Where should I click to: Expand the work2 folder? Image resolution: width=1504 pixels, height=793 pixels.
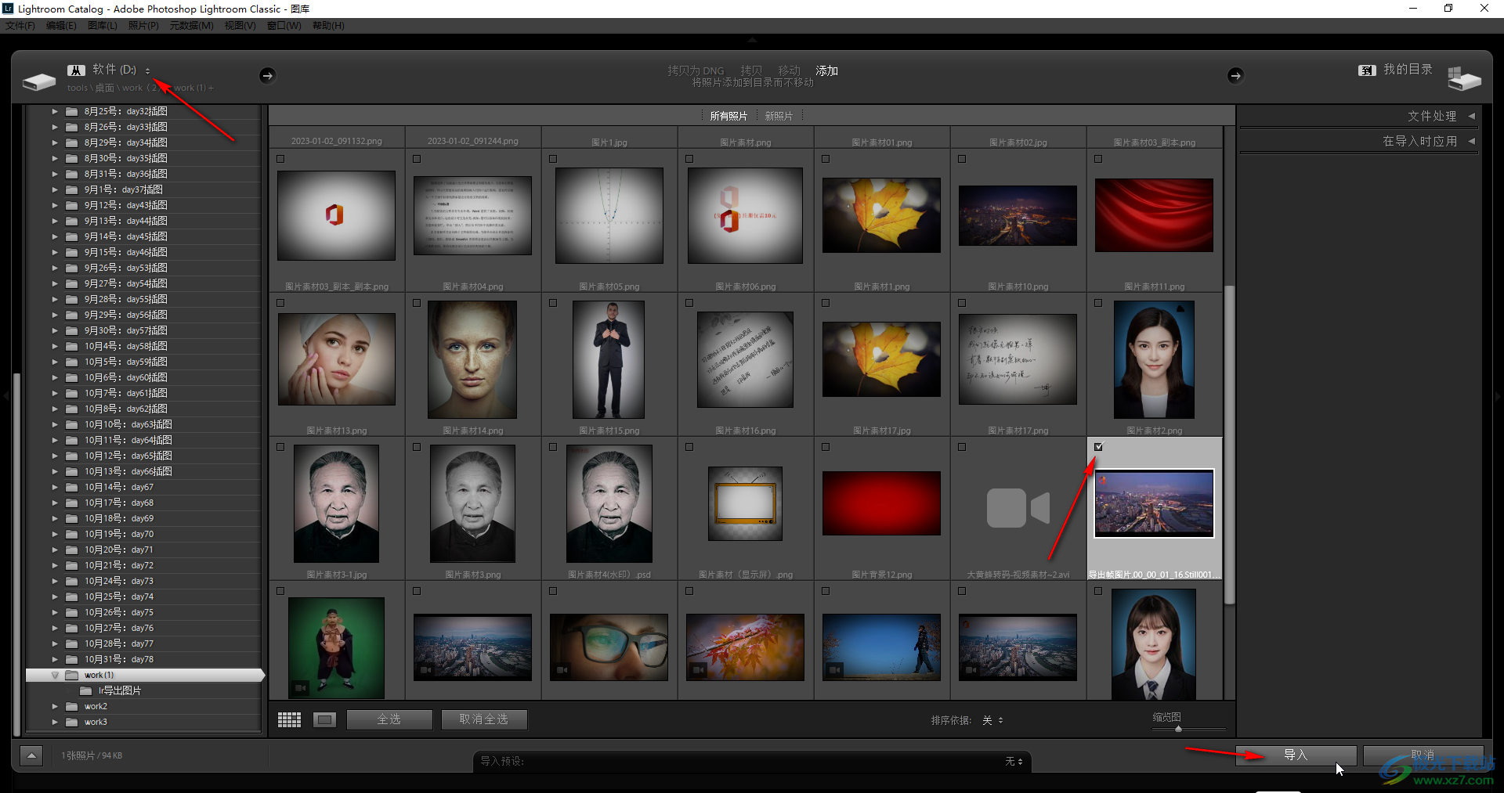(55, 706)
